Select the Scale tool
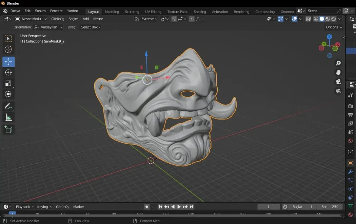Image resolution: width=356 pixels, height=224 pixels. 8,83
